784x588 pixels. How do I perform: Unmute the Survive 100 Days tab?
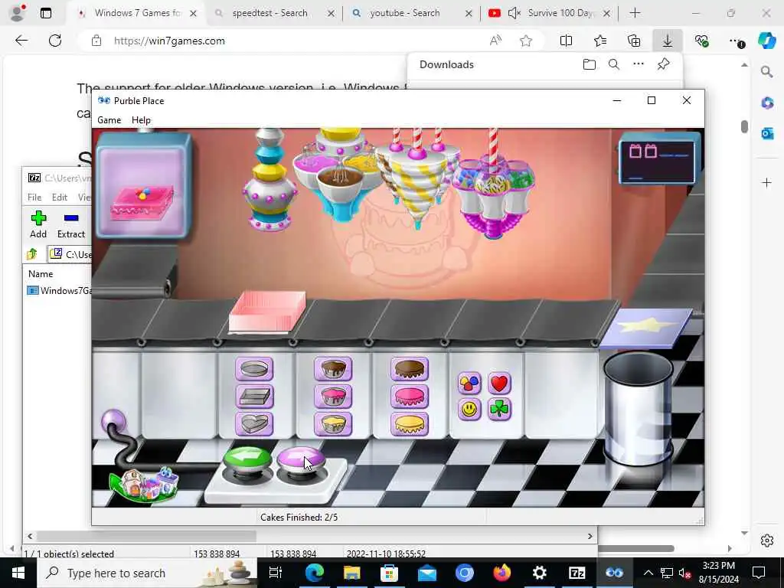coord(514,13)
